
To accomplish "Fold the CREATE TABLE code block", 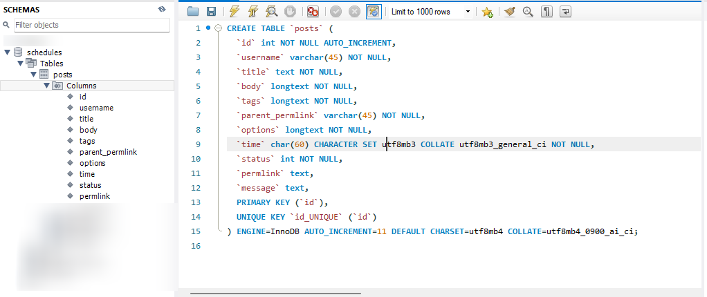I will pos(219,28).
